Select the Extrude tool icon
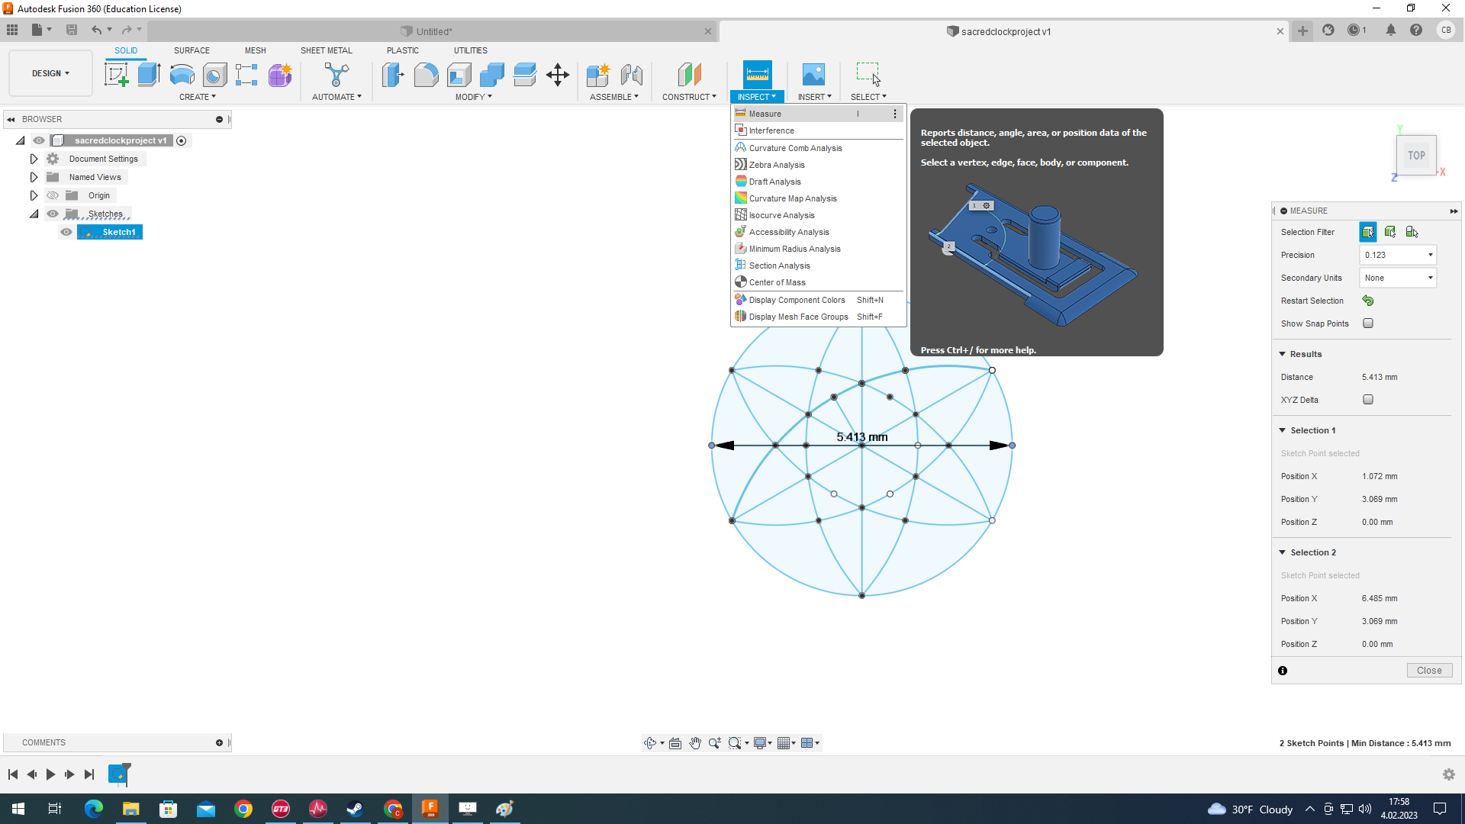1465x824 pixels. click(x=149, y=75)
